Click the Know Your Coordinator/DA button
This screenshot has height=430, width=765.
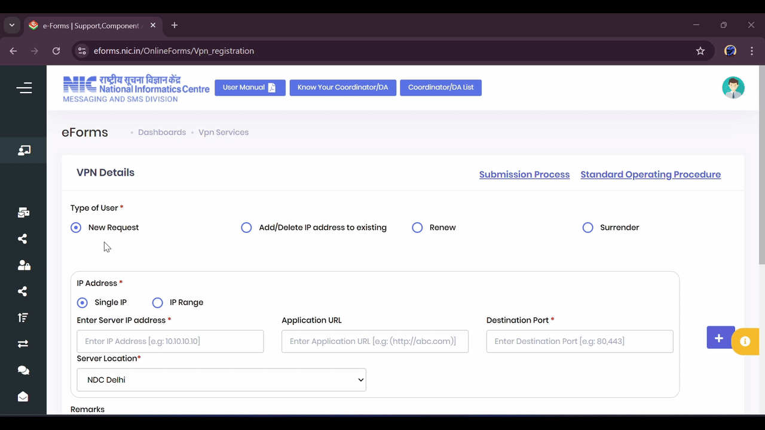(x=342, y=87)
